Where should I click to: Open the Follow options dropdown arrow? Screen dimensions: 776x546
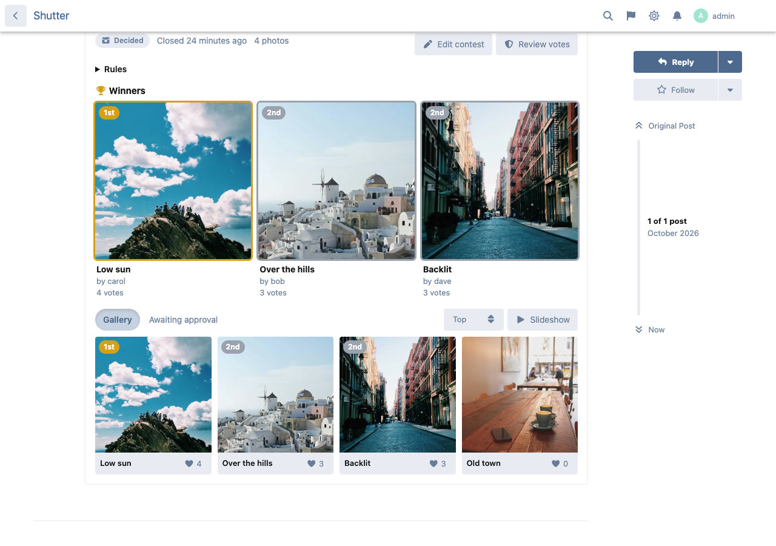pyautogui.click(x=730, y=90)
